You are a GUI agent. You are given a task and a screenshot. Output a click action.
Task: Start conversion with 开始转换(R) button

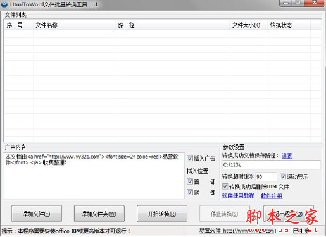(162, 214)
